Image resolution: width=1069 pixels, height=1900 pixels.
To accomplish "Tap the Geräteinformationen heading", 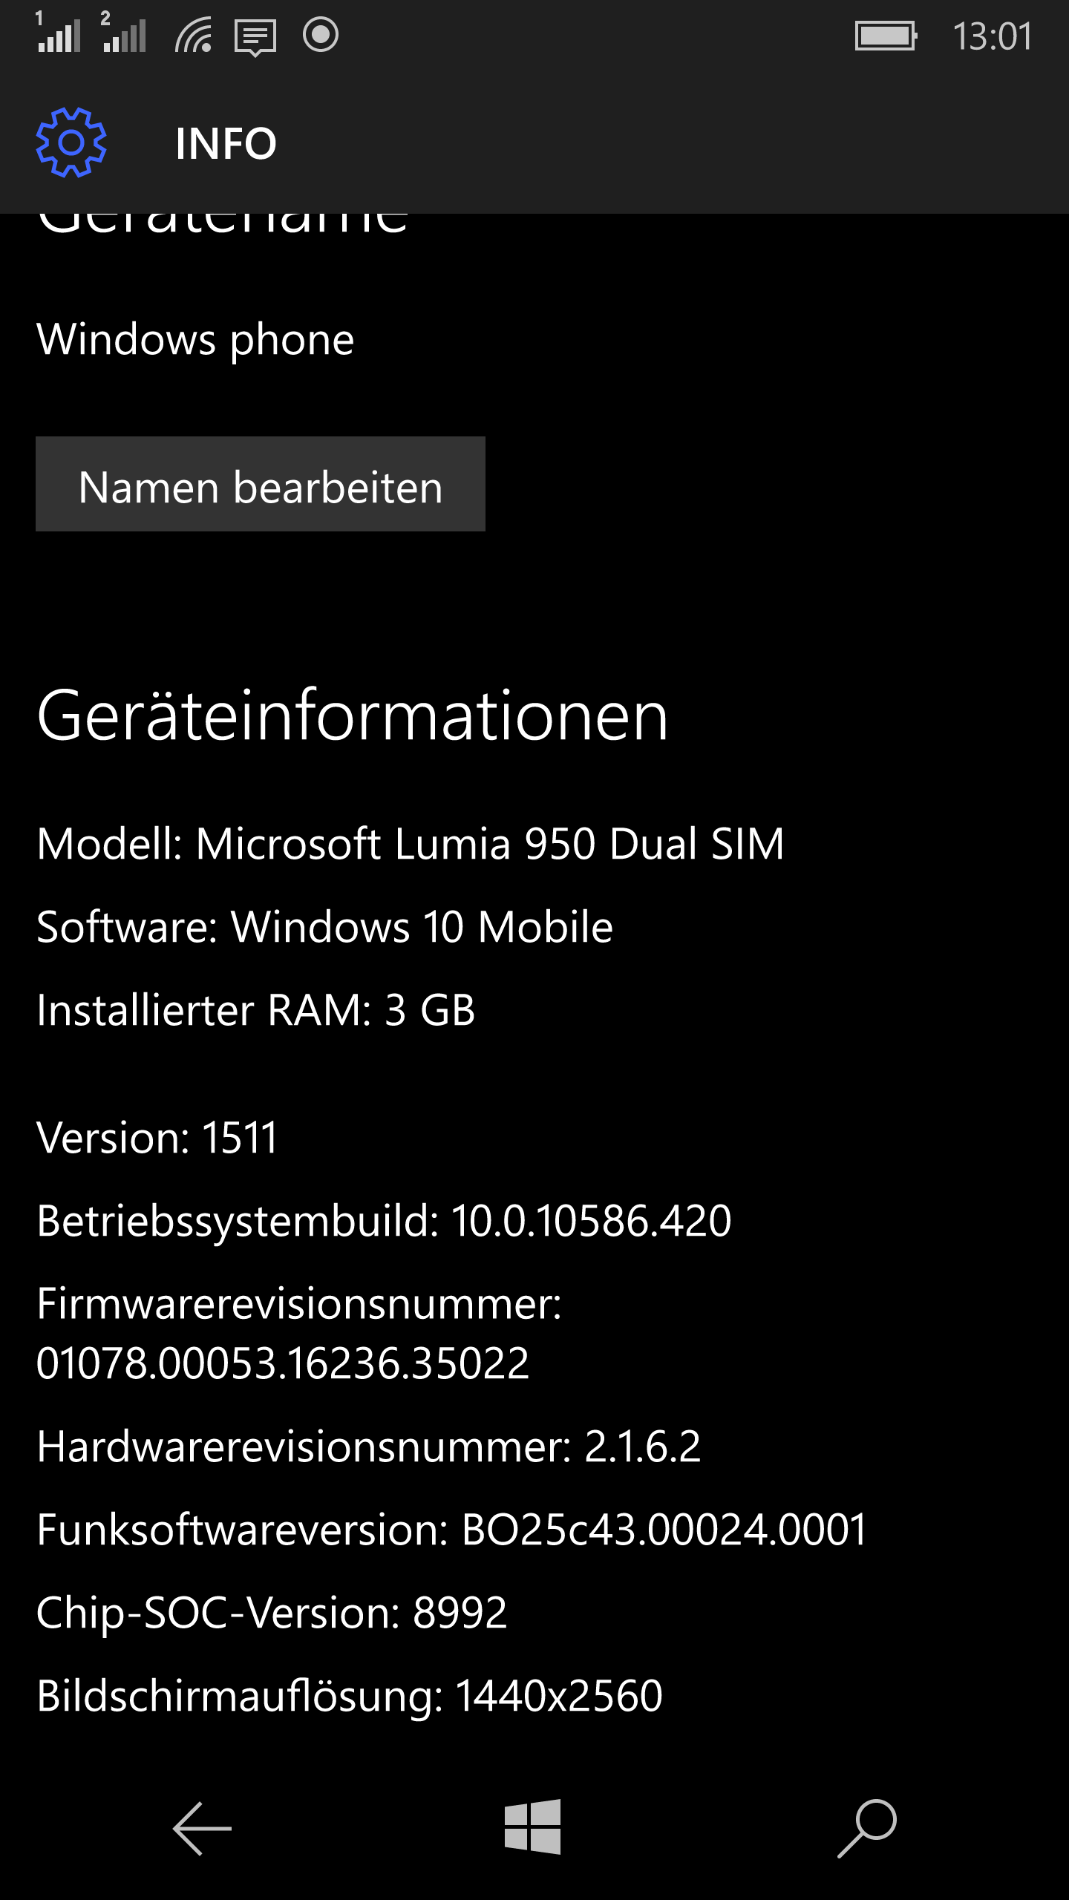I will (x=353, y=715).
